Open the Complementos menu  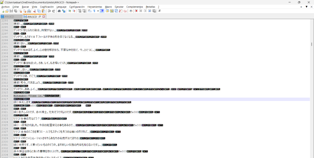click(x=135, y=7)
